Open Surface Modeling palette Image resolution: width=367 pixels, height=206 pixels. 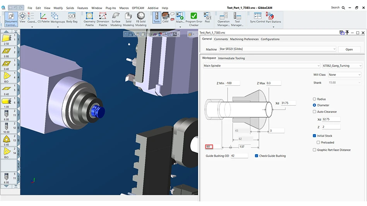[116, 19]
